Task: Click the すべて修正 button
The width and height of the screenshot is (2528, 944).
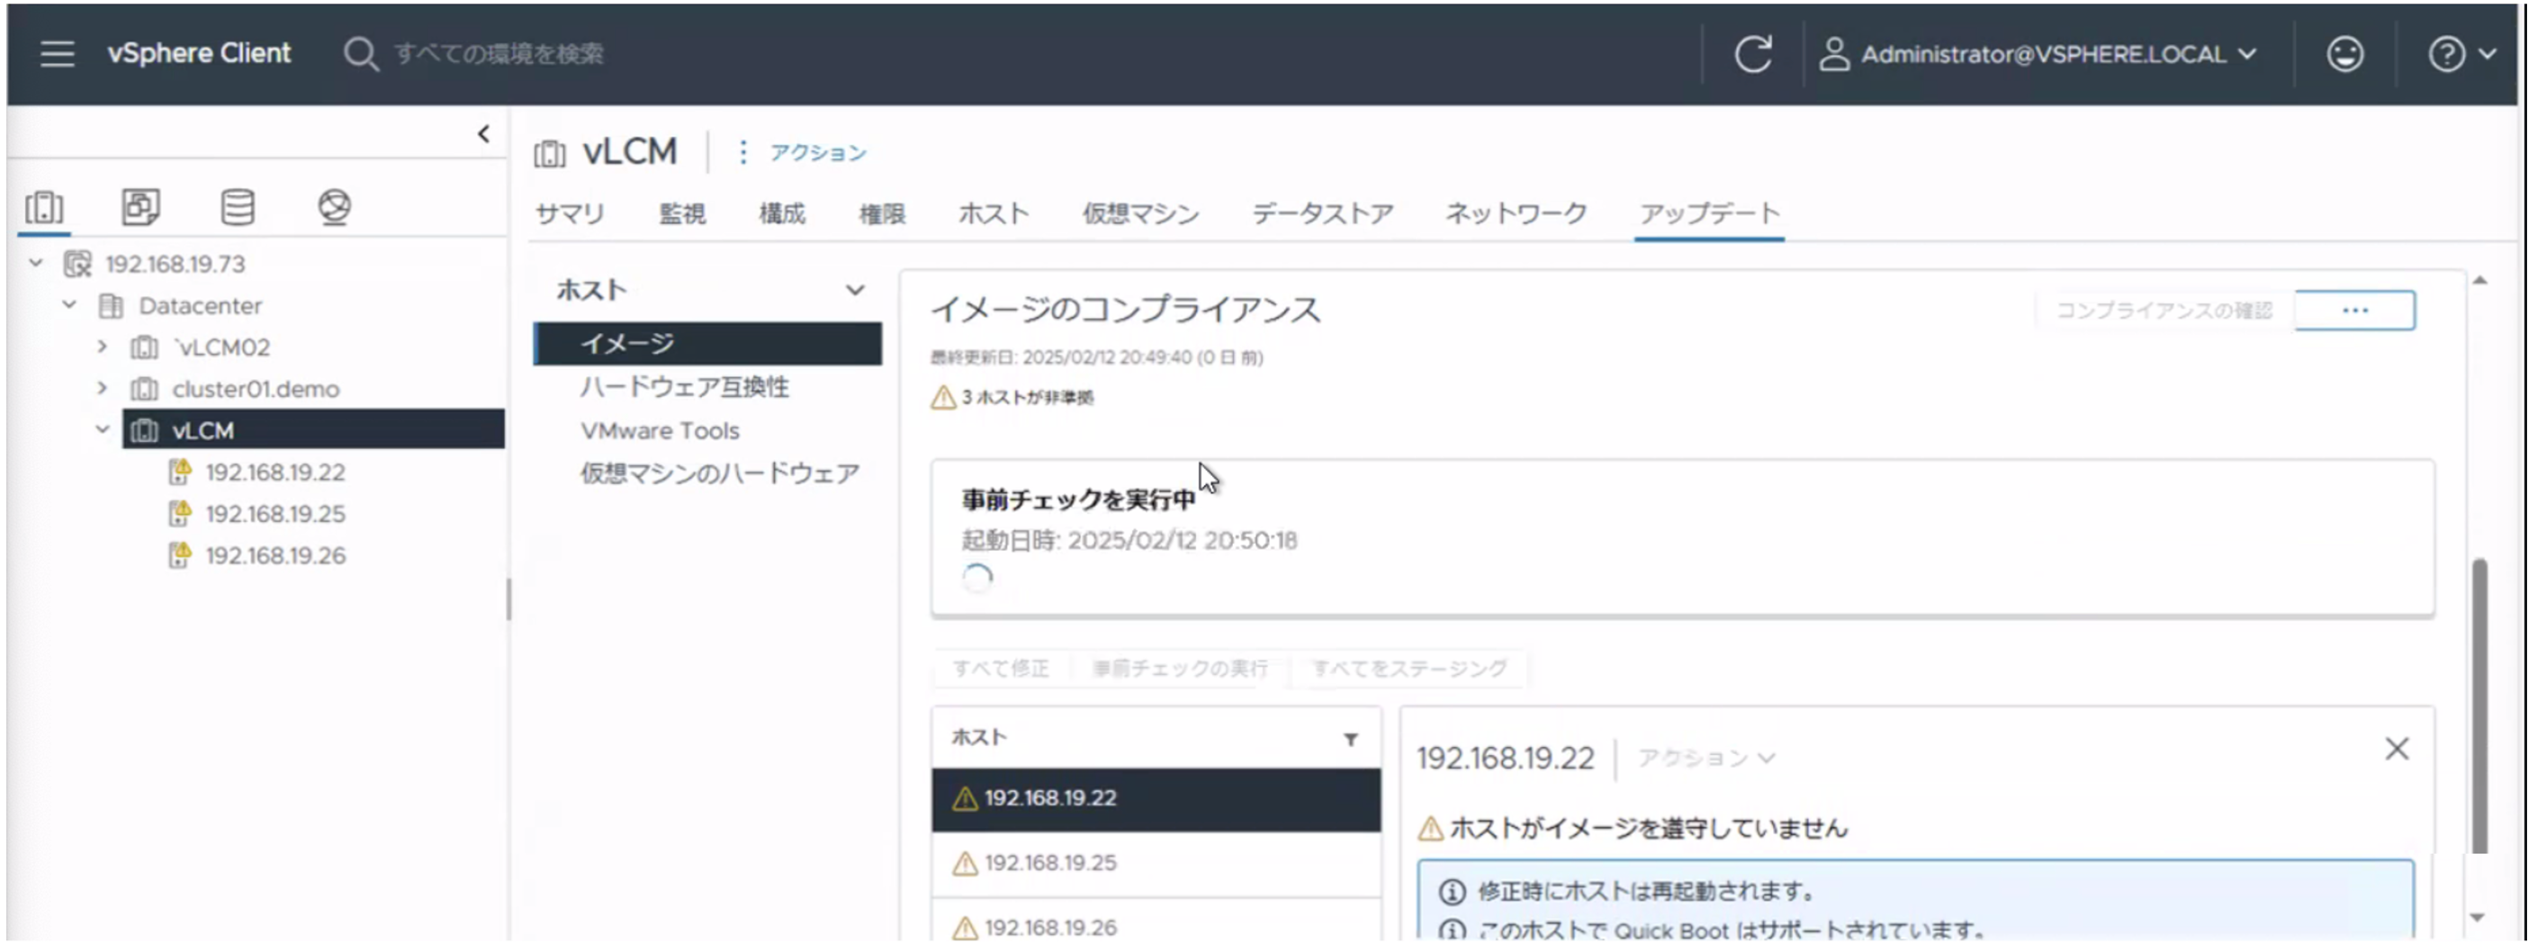Action: pos(1001,670)
